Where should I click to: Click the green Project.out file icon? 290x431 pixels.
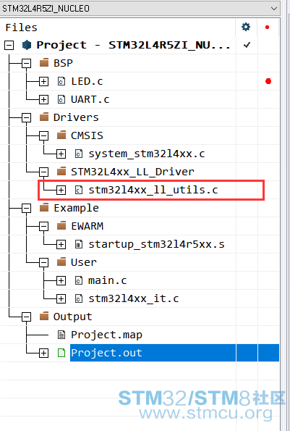tap(61, 353)
